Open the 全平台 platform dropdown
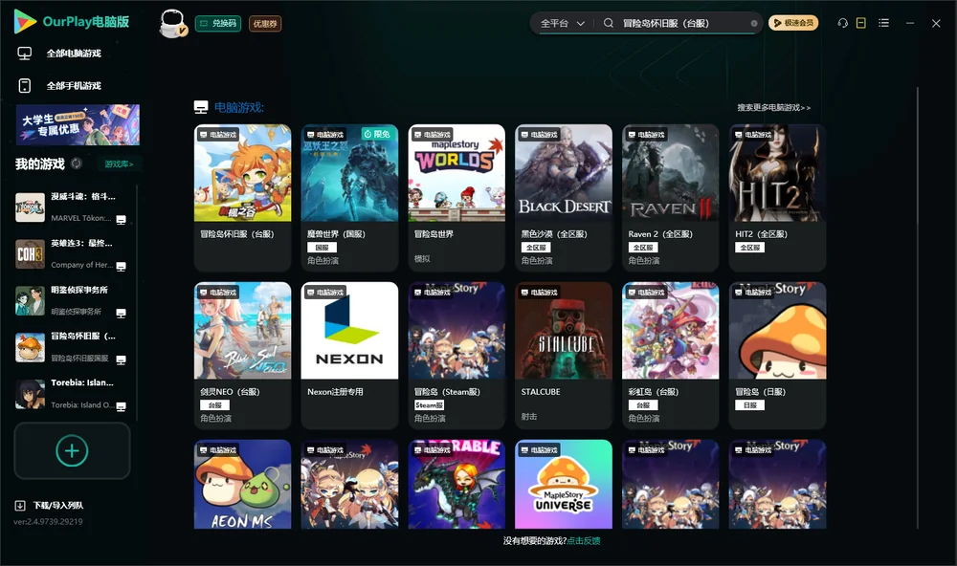Image resolution: width=957 pixels, height=566 pixels. 562,23
